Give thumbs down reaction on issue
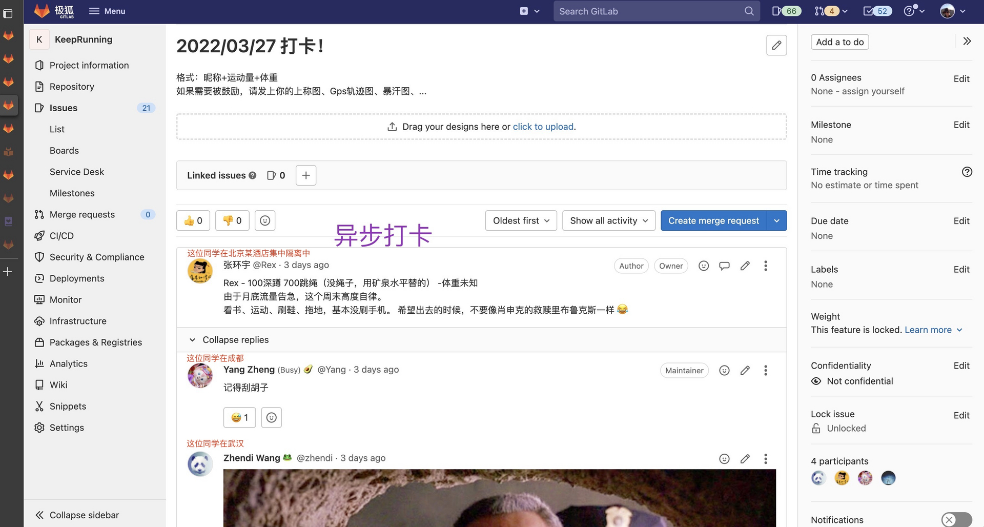Image resolution: width=984 pixels, height=527 pixels. click(232, 220)
